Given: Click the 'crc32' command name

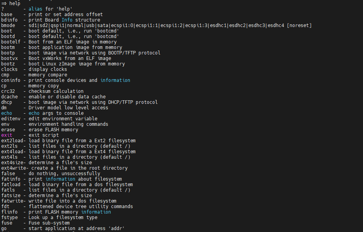Looking at the screenshot, I should tap(8, 91).
